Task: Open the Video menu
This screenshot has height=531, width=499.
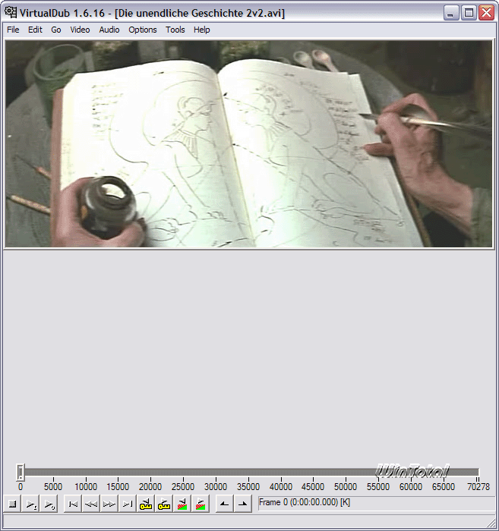Action: click(80, 30)
